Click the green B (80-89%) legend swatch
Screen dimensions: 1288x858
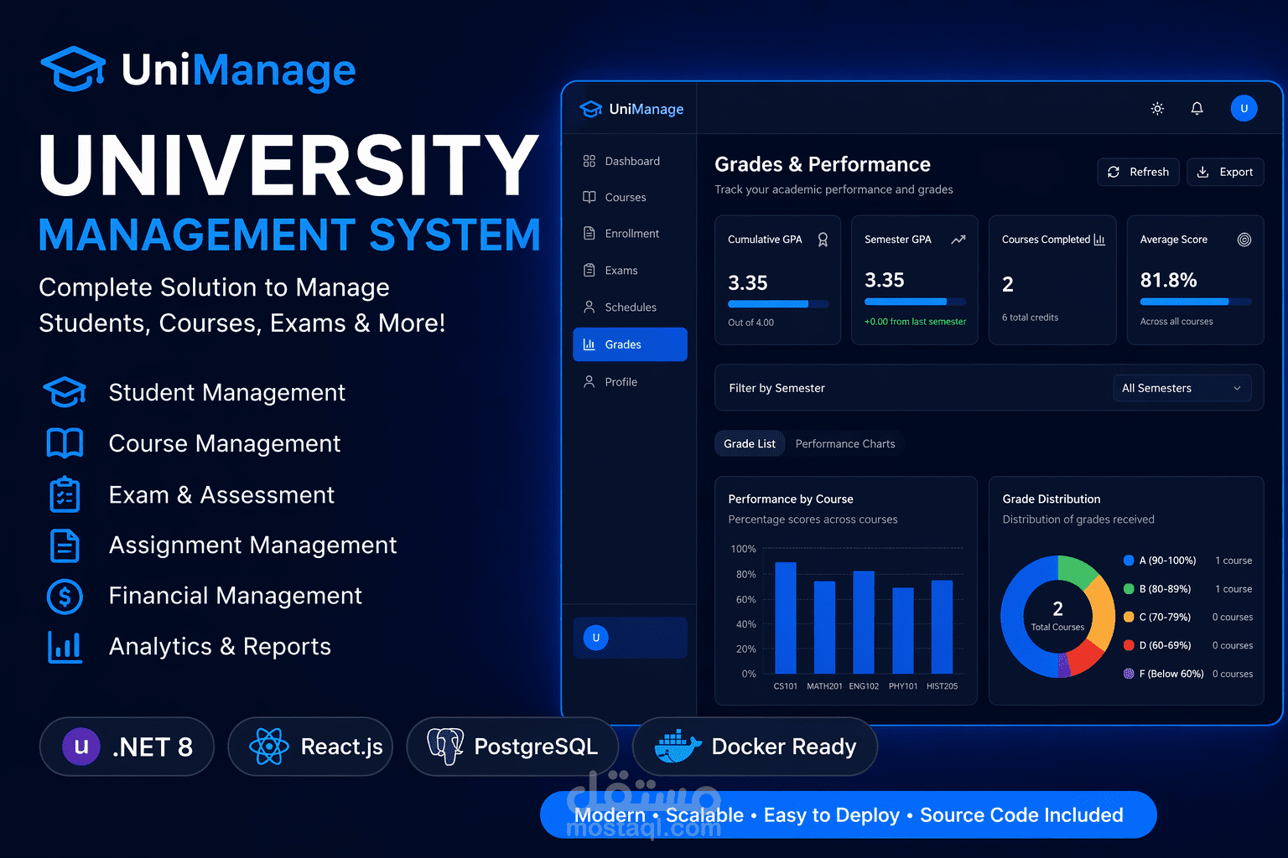(1129, 589)
